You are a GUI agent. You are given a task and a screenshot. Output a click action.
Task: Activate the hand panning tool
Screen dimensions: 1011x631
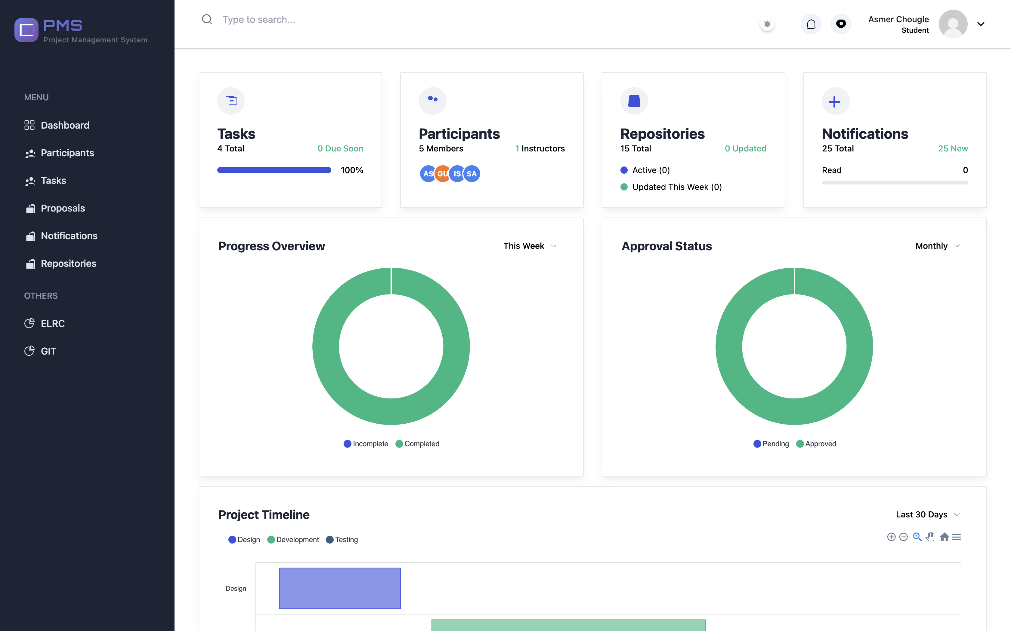pos(930,537)
